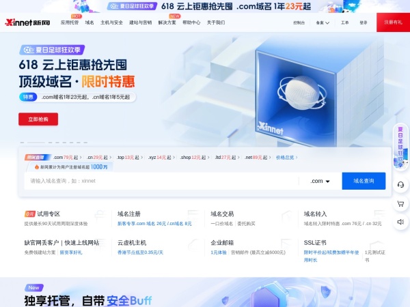Open .top 13元起 price link

pyautogui.click(x=130, y=158)
